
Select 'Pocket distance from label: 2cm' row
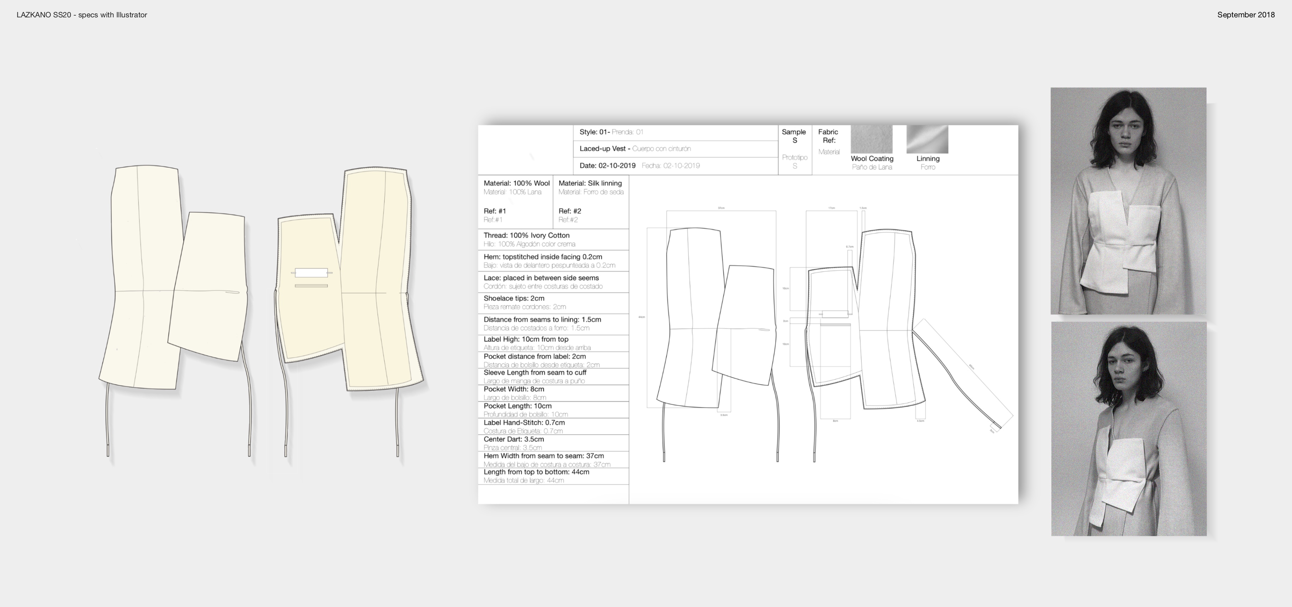(553, 360)
